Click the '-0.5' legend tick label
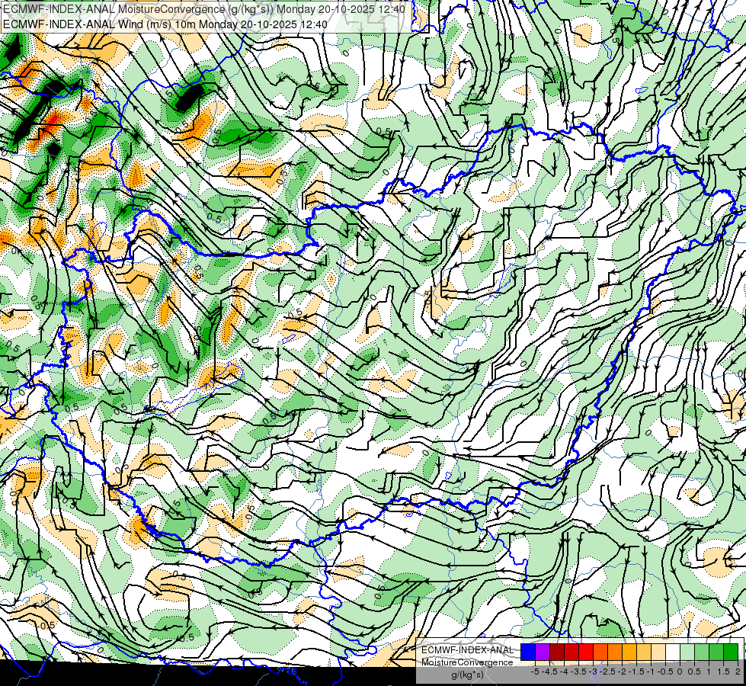This screenshot has height=686, width=746. point(665,672)
